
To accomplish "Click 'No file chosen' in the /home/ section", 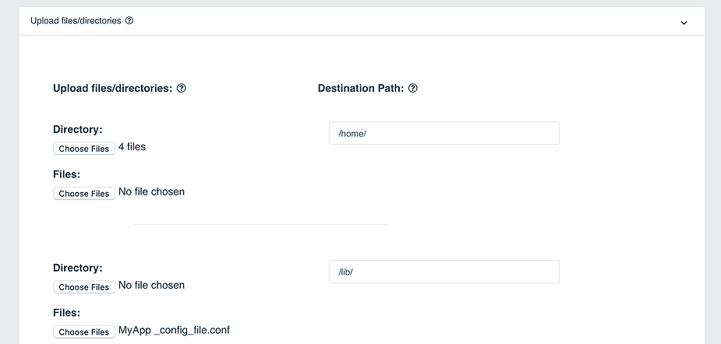I will click(152, 192).
